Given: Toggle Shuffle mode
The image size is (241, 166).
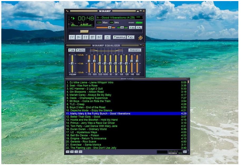Looking at the screenshot, I should click(120, 37).
